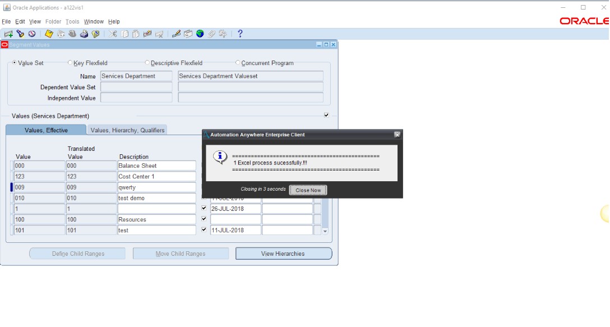Viewport: 610px width, 327px height.
Task: Open the Tools menu
Action: pos(72,22)
